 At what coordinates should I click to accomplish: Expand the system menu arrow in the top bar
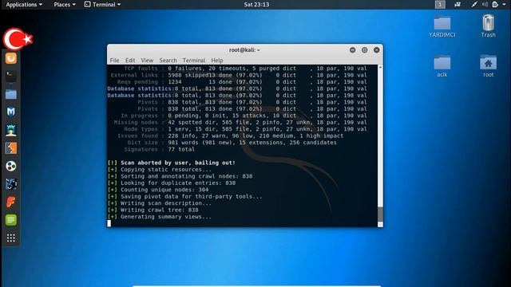(504, 4)
